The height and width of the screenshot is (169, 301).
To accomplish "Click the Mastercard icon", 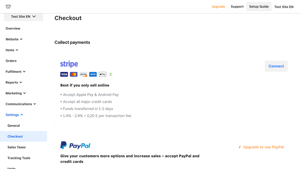I will pyautogui.click(x=74, y=74).
